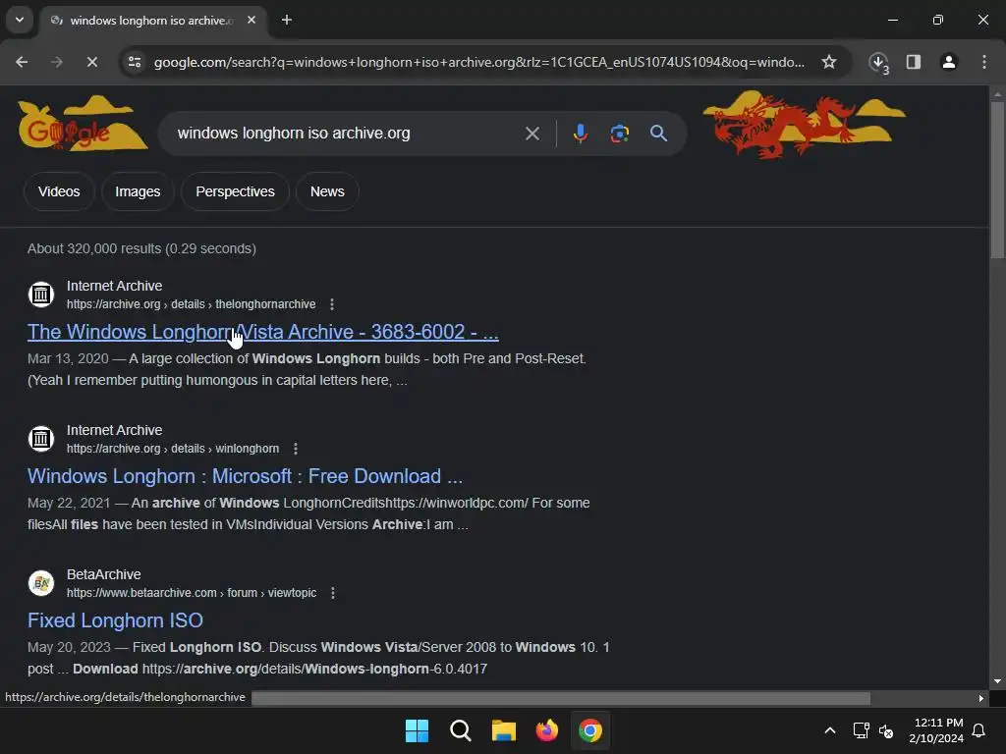Open the tab search dropdown arrow
The height and width of the screenshot is (754, 1006).
click(x=20, y=20)
